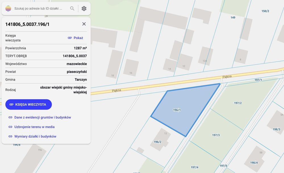Click parcel label 197/5 on map
This screenshot has height=173, width=284.
point(224,166)
